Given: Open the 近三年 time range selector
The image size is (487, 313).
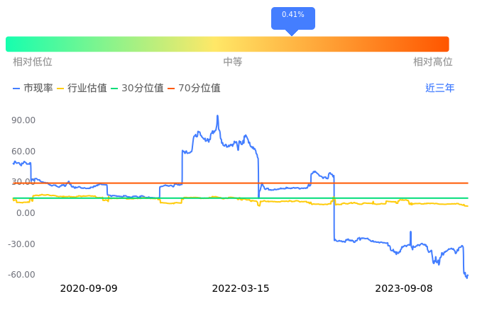Looking at the screenshot, I should 439,89.
